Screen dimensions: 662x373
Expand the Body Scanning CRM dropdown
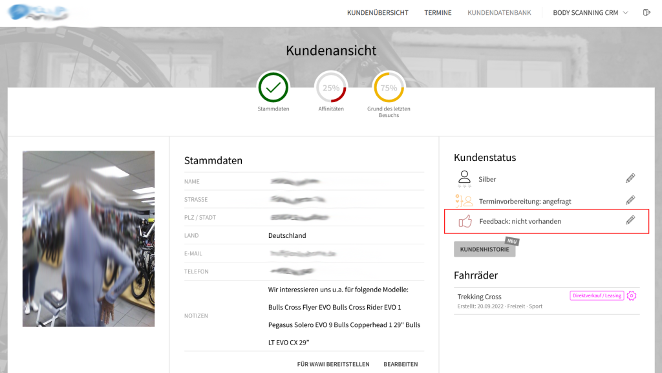tap(590, 13)
